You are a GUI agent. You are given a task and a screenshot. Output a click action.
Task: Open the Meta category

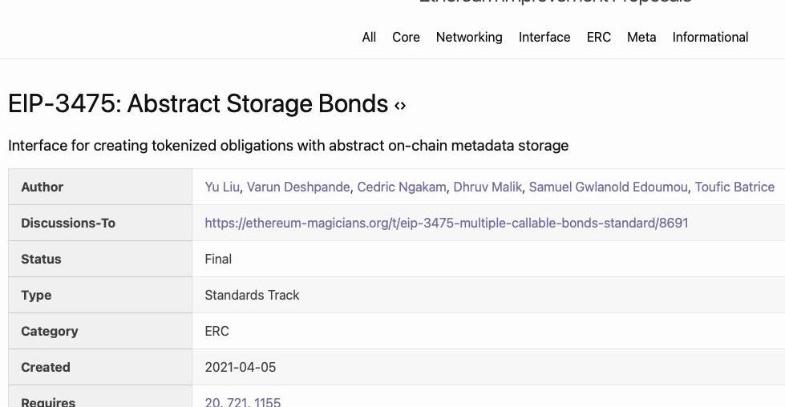click(641, 37)
